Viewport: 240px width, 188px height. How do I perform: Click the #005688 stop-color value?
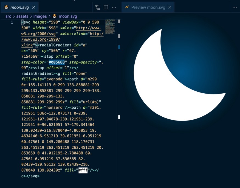(x=57, y=62)
